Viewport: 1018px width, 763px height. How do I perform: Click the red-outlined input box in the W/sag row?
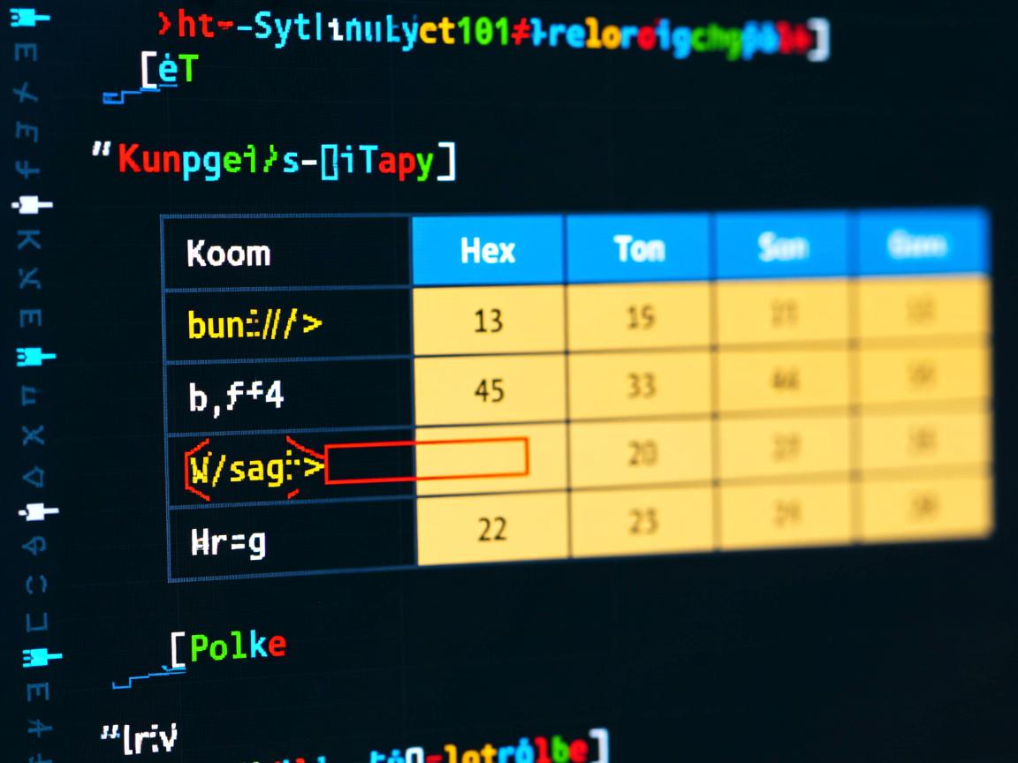click(x=426, y=460)
